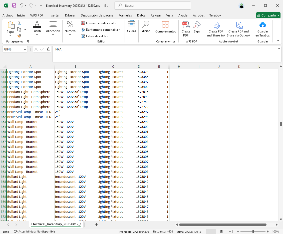Click the Create PDF WPS icon
The width and height of the screenshot is (283, 234).
click(186, 25)
